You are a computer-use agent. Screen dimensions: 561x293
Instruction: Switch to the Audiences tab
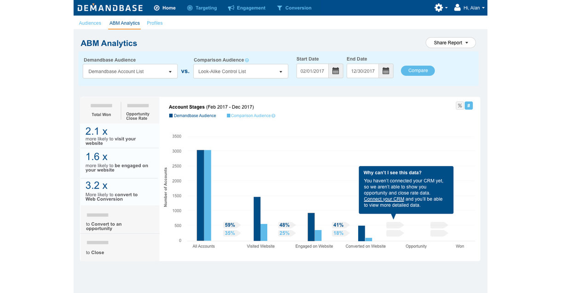coord(90,23)
